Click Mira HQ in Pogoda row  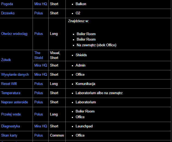coord(41,4)
